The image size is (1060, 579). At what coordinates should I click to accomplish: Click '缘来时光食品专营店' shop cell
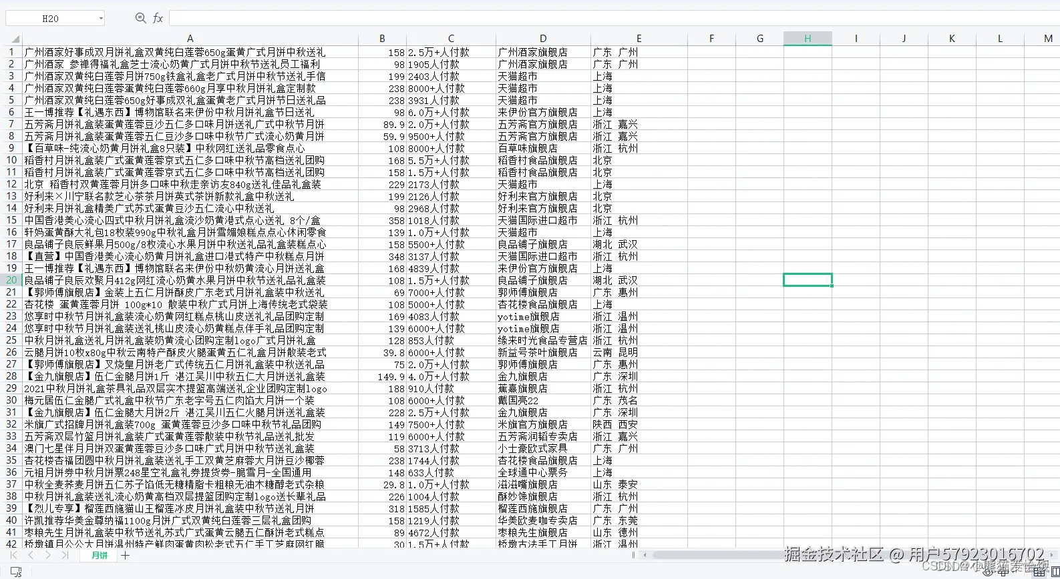pos(543,340)
